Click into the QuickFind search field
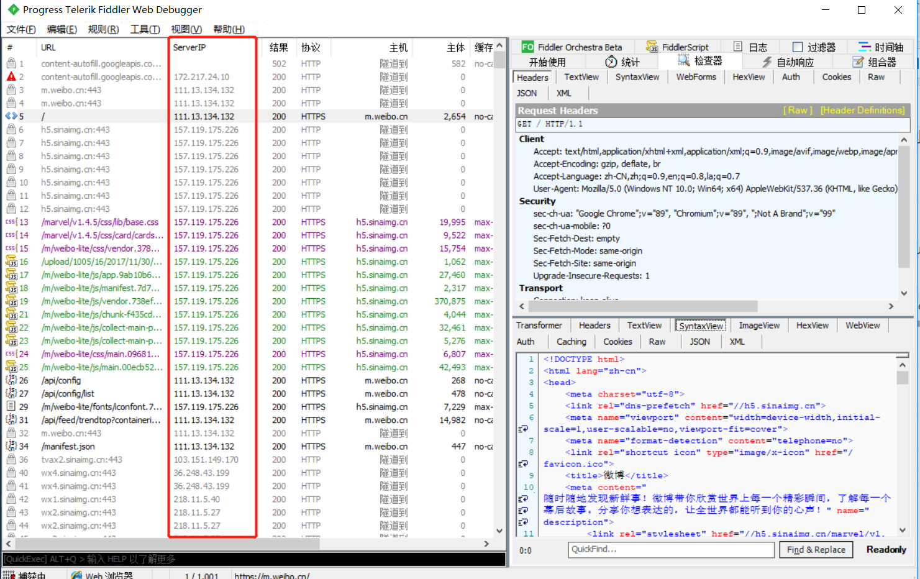Image resolution: width=920 pixels, height=579 pixels. [x=671, y=550]
